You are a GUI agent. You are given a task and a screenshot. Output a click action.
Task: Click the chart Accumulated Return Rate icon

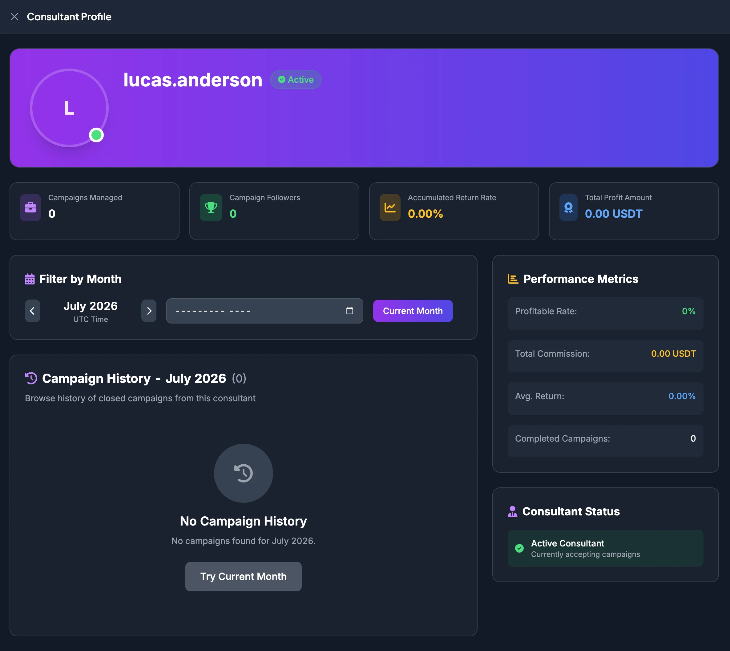[390, 208]
